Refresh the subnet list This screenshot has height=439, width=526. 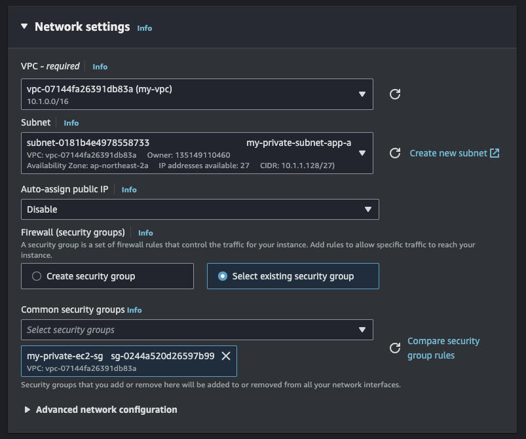[x=395, y=153]
